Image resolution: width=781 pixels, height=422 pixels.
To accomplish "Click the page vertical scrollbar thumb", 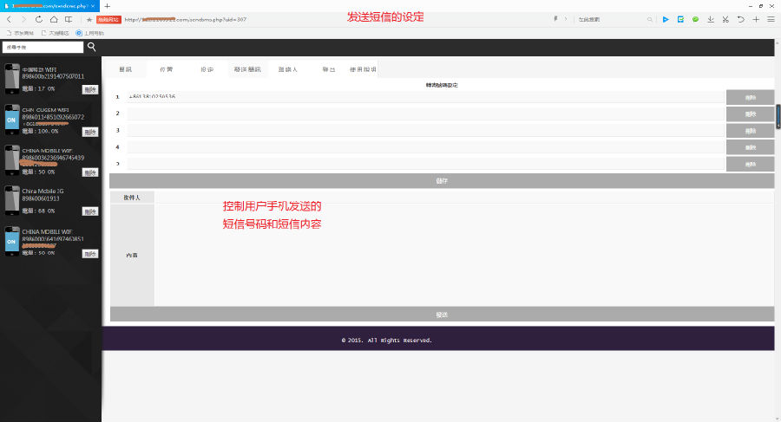I will (x=778, y=116).
